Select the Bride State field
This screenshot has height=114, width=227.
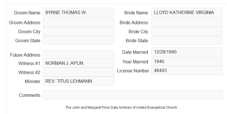point(187,41)
